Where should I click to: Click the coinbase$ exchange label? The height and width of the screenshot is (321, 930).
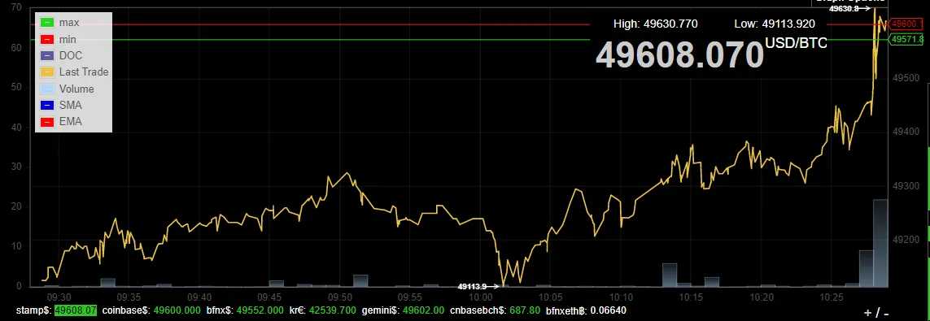click(126, 310)
